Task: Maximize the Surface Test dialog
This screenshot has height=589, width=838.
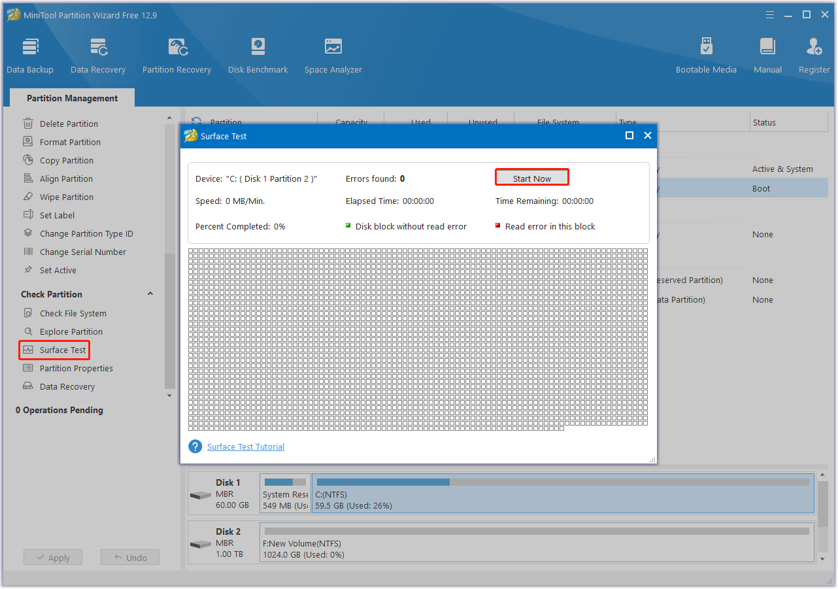Action: tap(629, 135)
